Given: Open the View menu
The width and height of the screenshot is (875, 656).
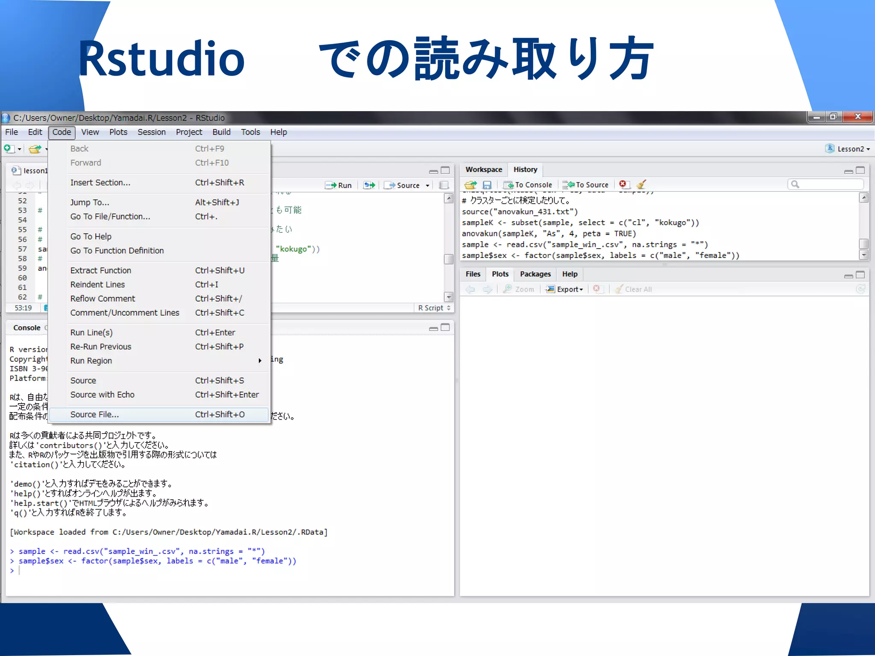Looking at the screenshot, I should (90, 132).
